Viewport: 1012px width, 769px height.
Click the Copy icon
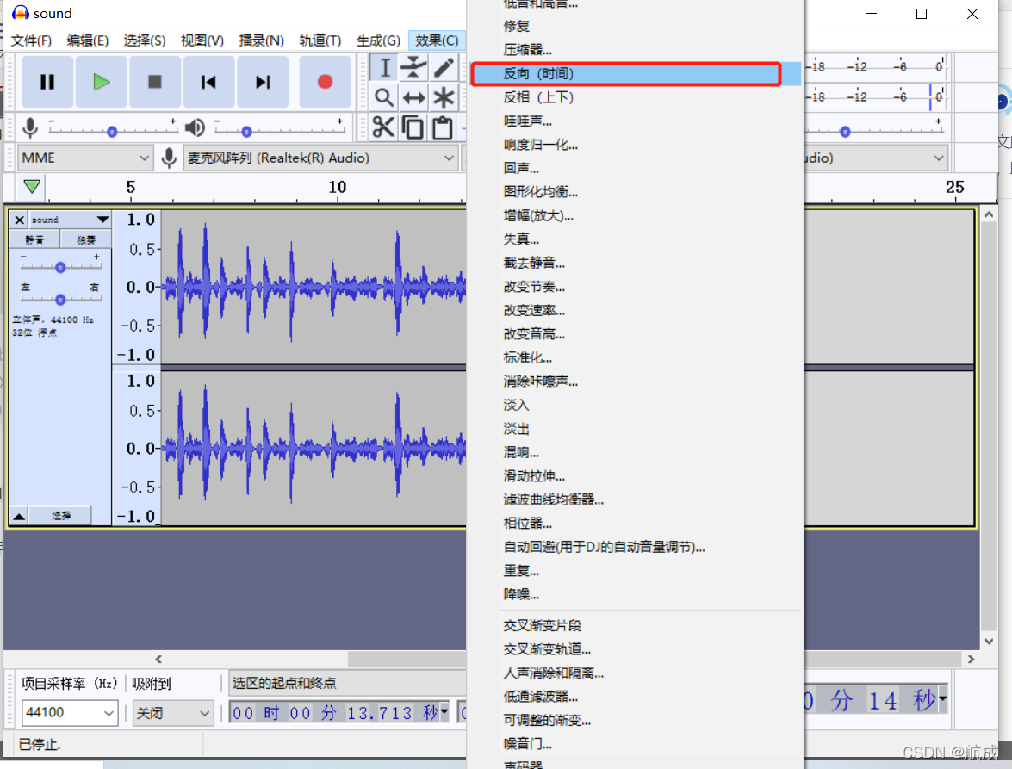[x=413, y=127]
